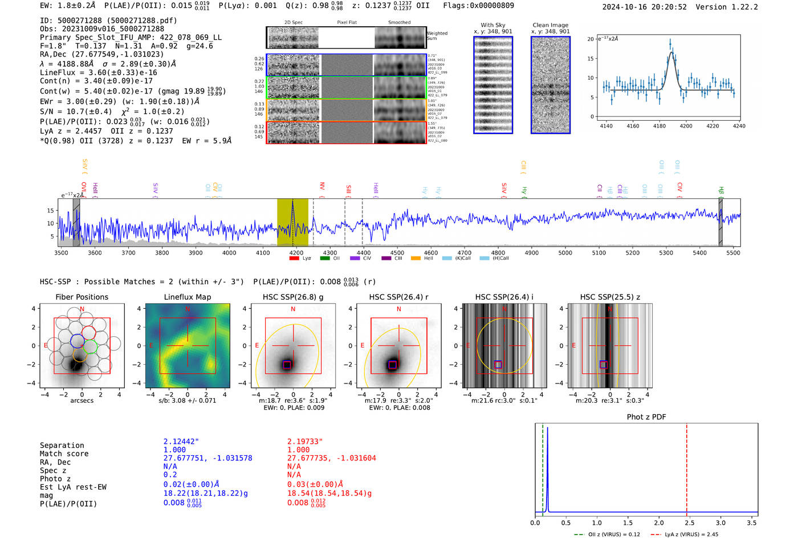
Task: Open the With Sky cutout image
Action: click(x=493, y=85)
